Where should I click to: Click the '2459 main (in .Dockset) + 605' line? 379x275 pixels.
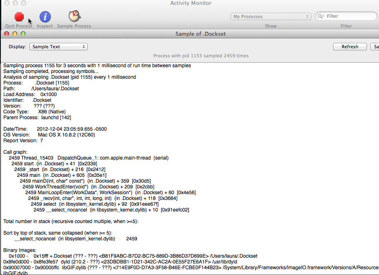point(62,176)
